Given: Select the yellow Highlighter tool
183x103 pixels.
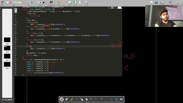Looking at the screenshot, I should [x=72, y=99].
